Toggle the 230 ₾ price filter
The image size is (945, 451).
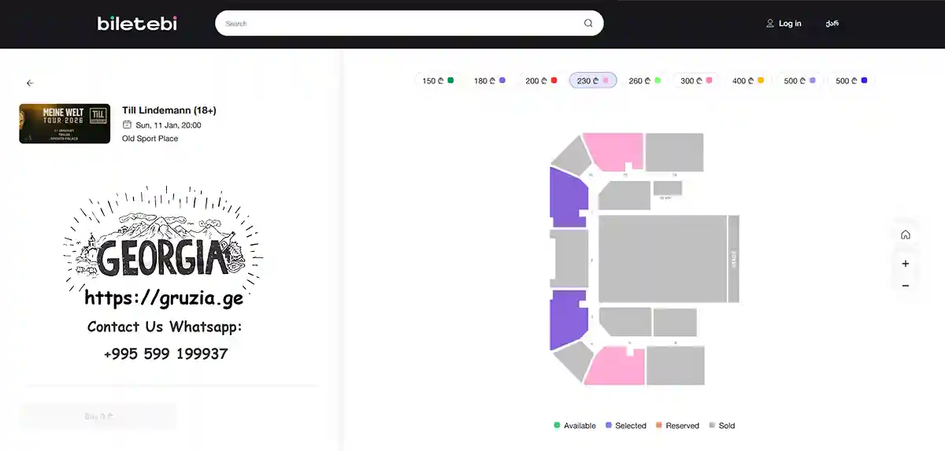(593, 80)
